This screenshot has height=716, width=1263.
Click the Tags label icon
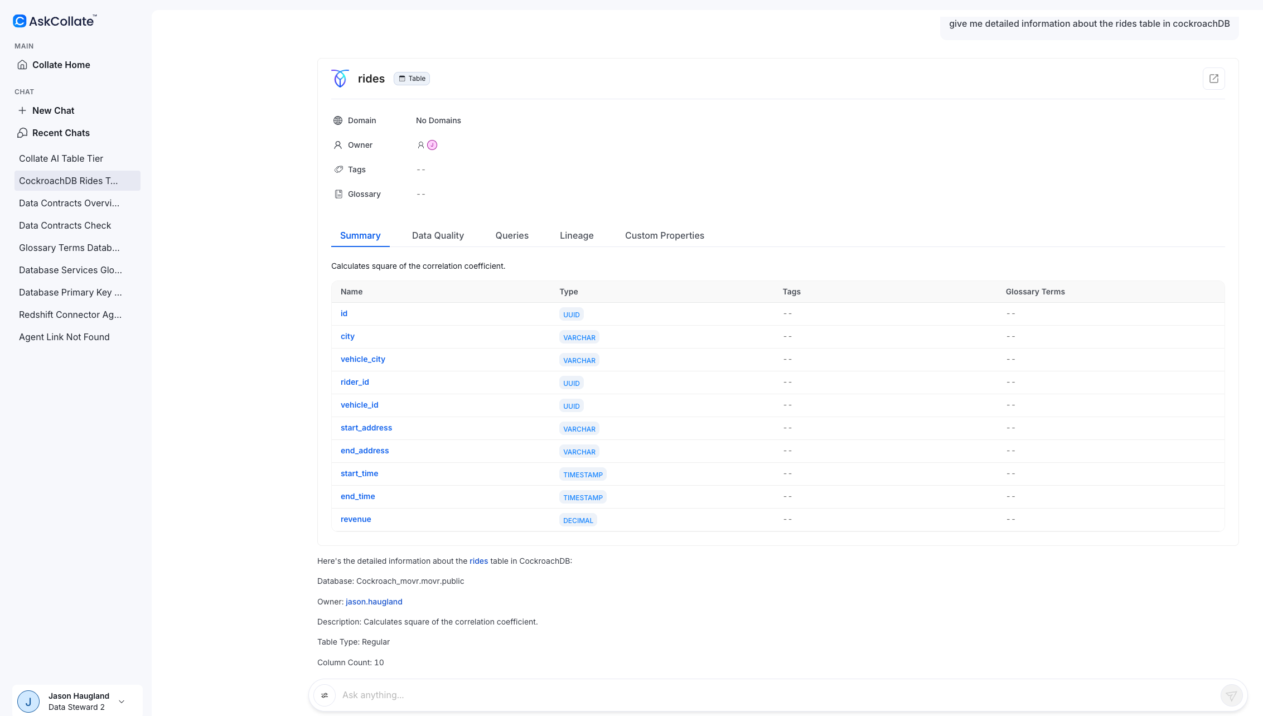(338, 170)
